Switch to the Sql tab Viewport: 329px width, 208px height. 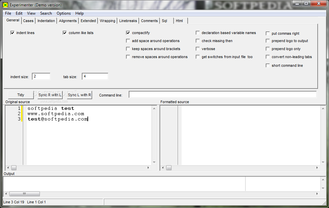click(167, 21)
